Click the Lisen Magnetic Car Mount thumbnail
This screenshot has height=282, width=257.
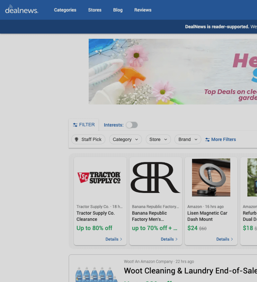coord(211,178)
